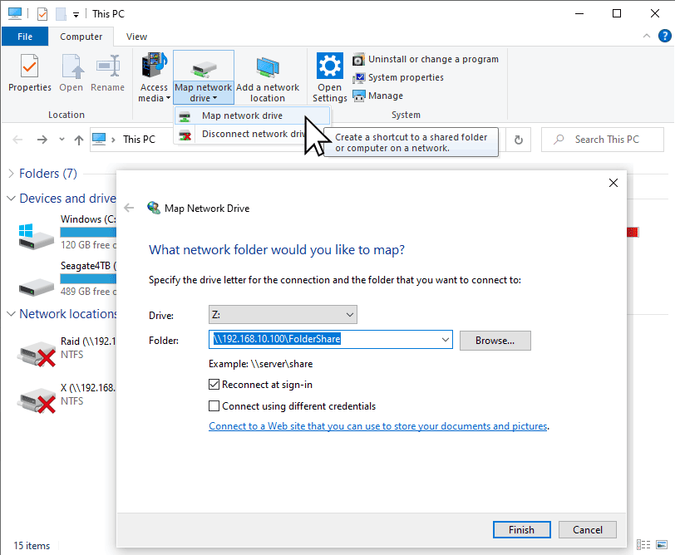Click the breadcrumb chevron before This PC
Image resolution: width=675 pixels, height=555 pixels.
(x=113, y=140)
